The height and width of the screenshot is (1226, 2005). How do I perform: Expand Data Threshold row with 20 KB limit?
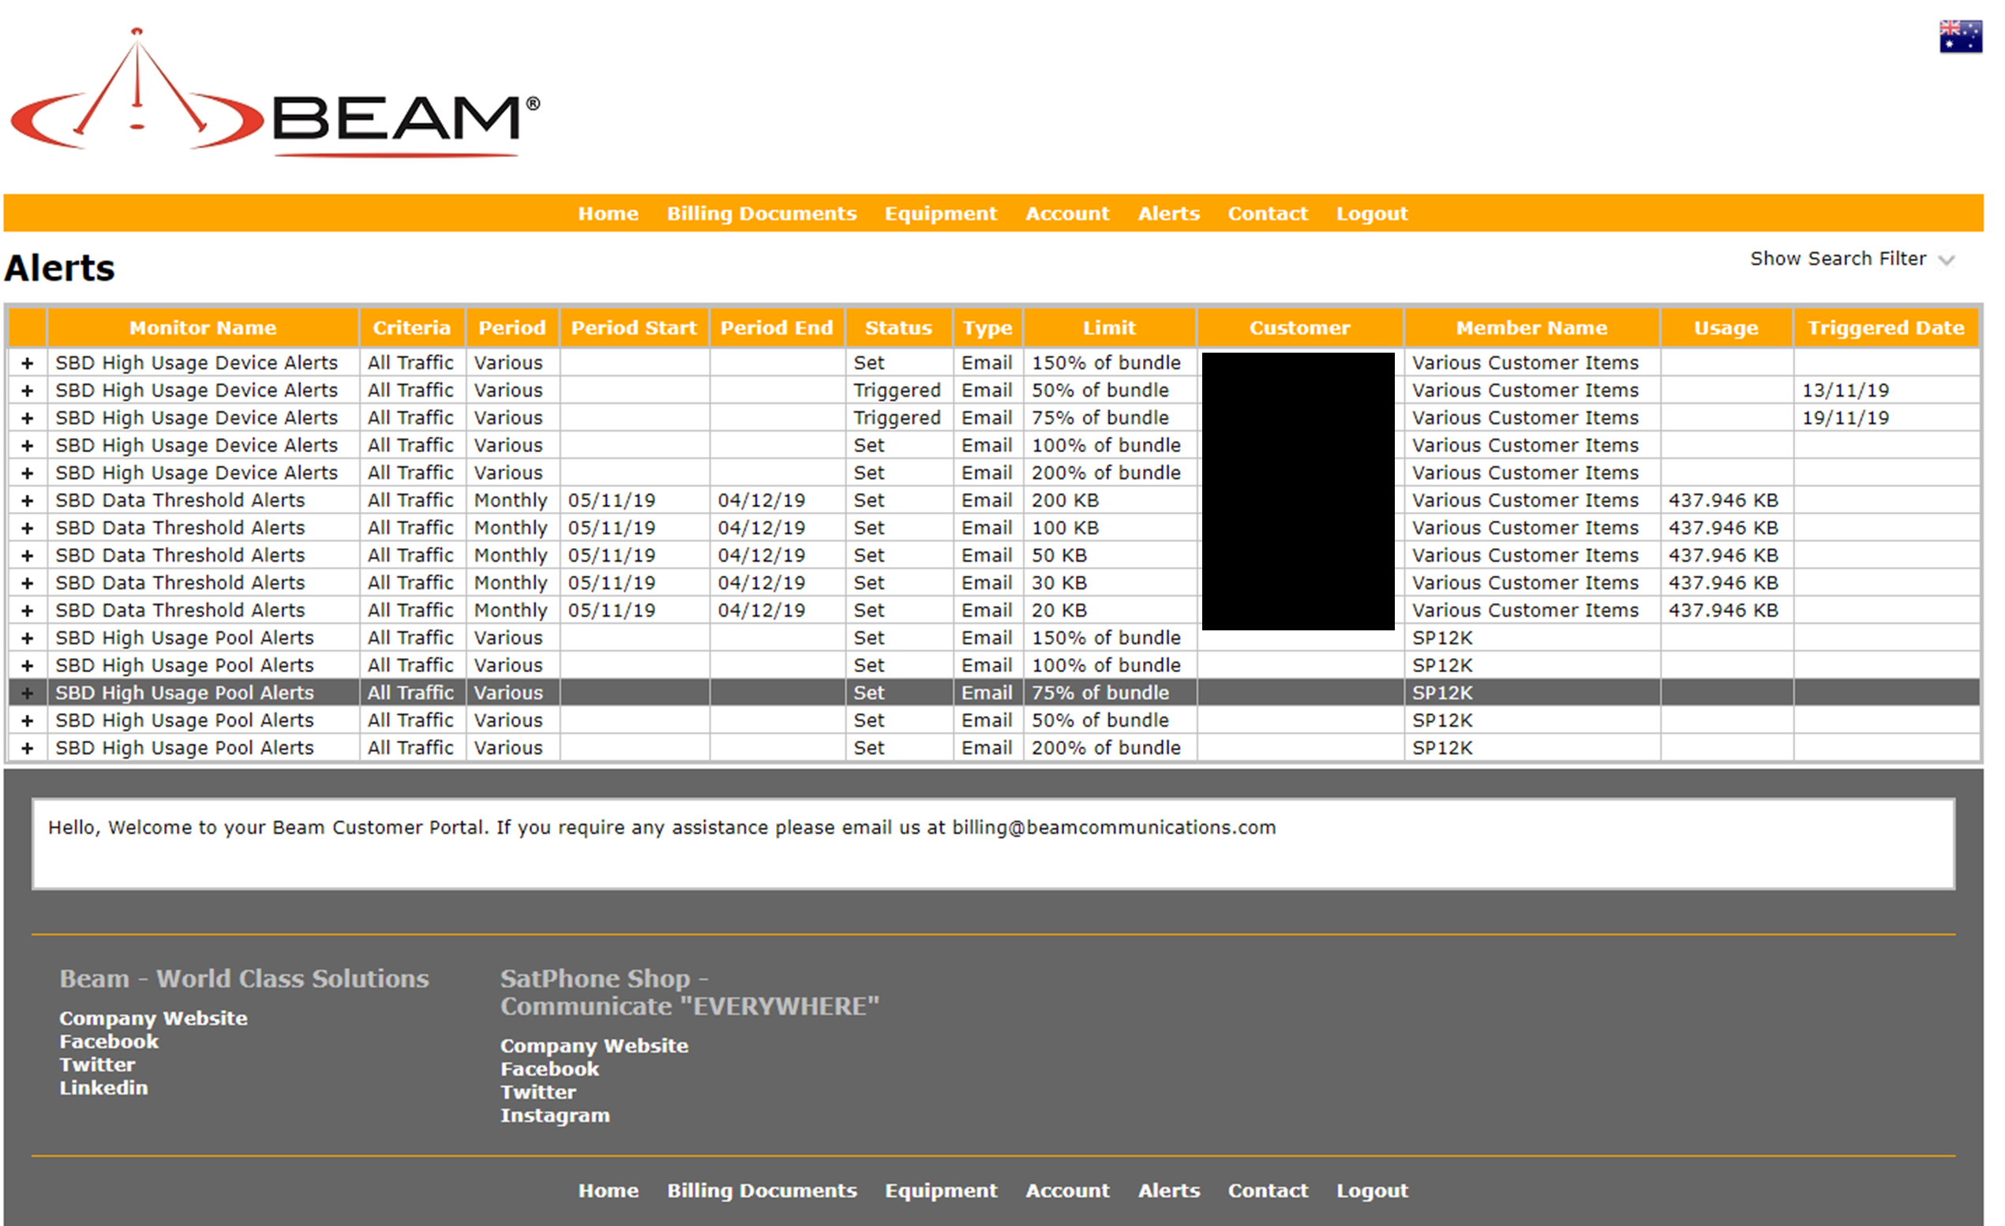coord(27,611)
